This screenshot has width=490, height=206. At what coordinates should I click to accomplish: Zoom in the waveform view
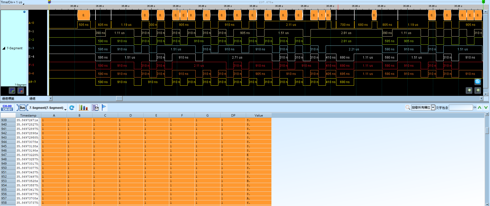point(478,90)
